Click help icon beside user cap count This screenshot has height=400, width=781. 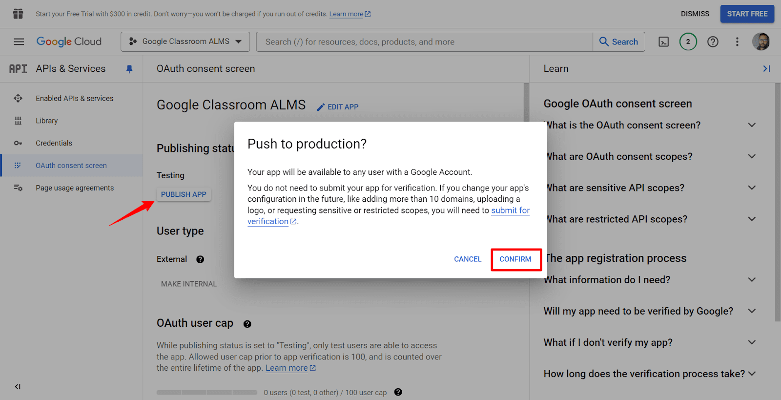tap(398, 392)
